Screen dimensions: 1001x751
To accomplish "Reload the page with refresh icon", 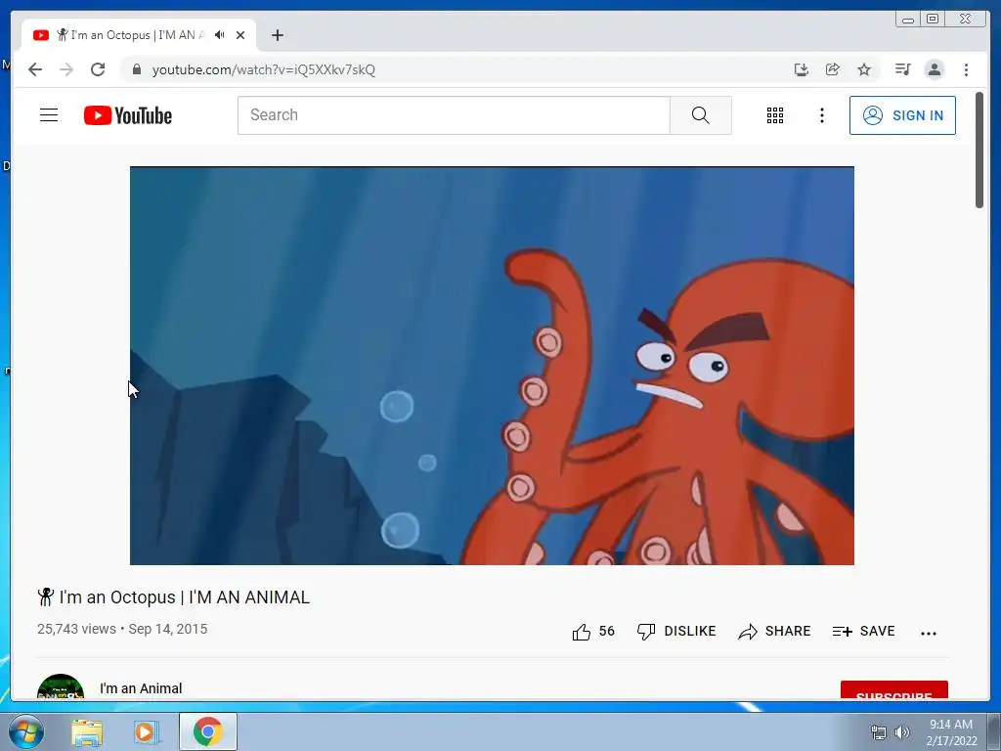I will click(x=98, y=69).
